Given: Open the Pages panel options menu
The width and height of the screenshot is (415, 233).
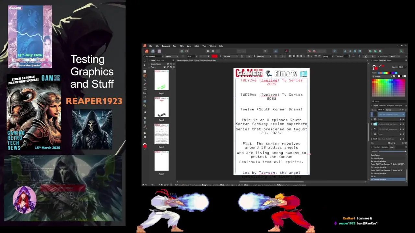Looking at the screenshot, I should click(173, 60).
